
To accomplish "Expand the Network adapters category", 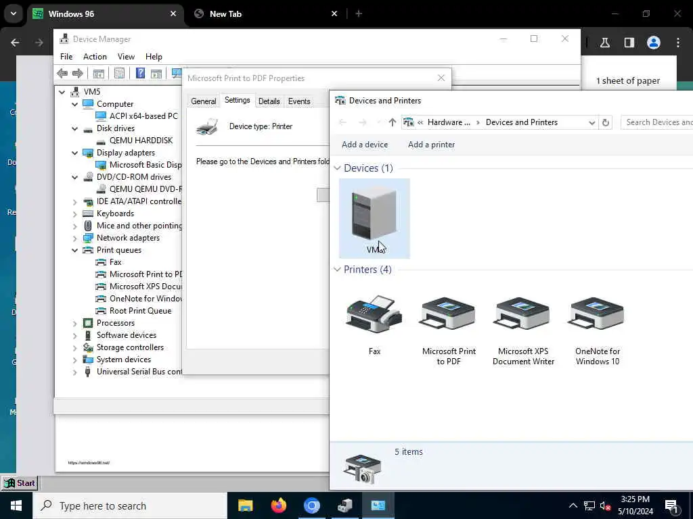I will 74,238.
